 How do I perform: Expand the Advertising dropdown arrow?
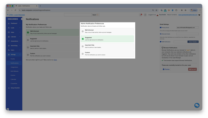tap(20, 46)
